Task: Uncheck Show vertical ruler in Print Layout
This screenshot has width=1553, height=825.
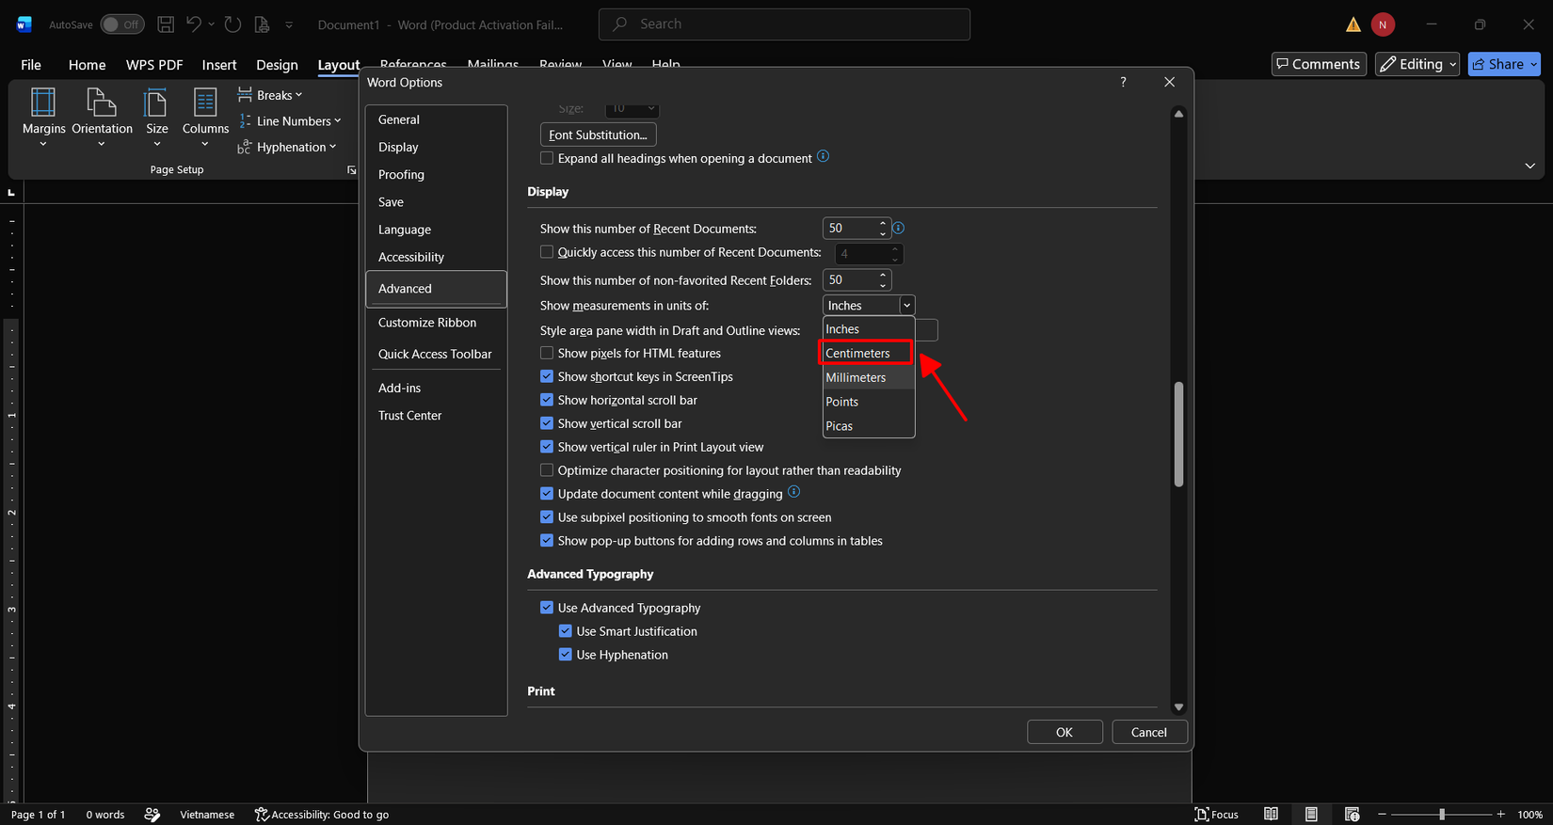Action: [x=547, y=447]
